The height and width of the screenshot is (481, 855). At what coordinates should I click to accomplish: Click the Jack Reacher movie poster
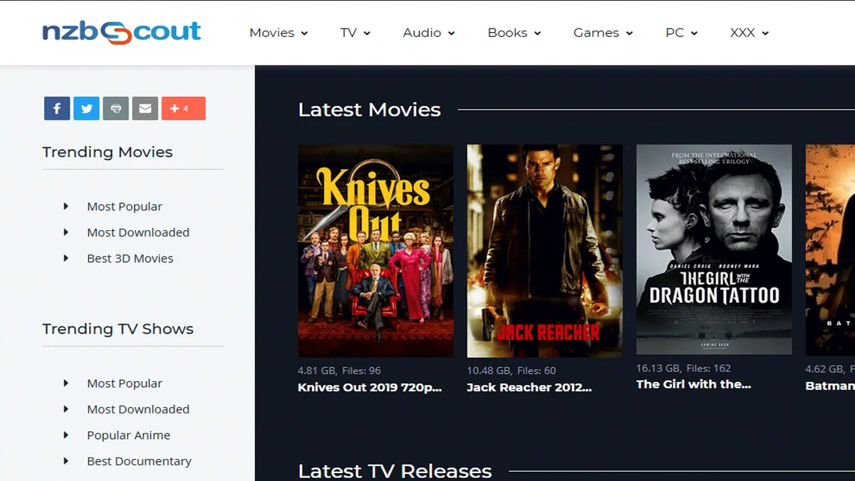pos(544,251)
